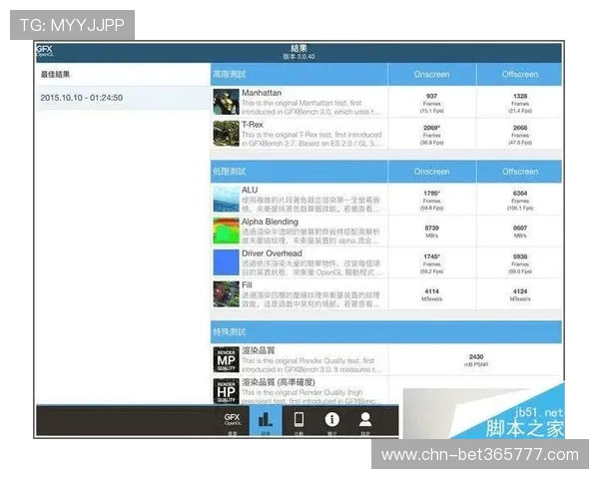Tap the T-Rex test thumbnail
Viewport: 599px width, 479px height.
(226, 134)
